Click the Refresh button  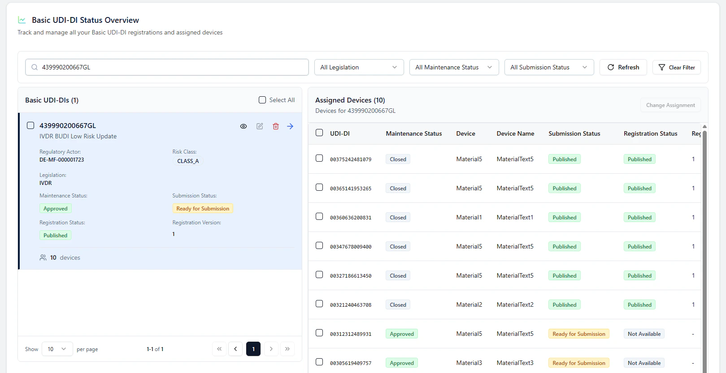point(623,67)
